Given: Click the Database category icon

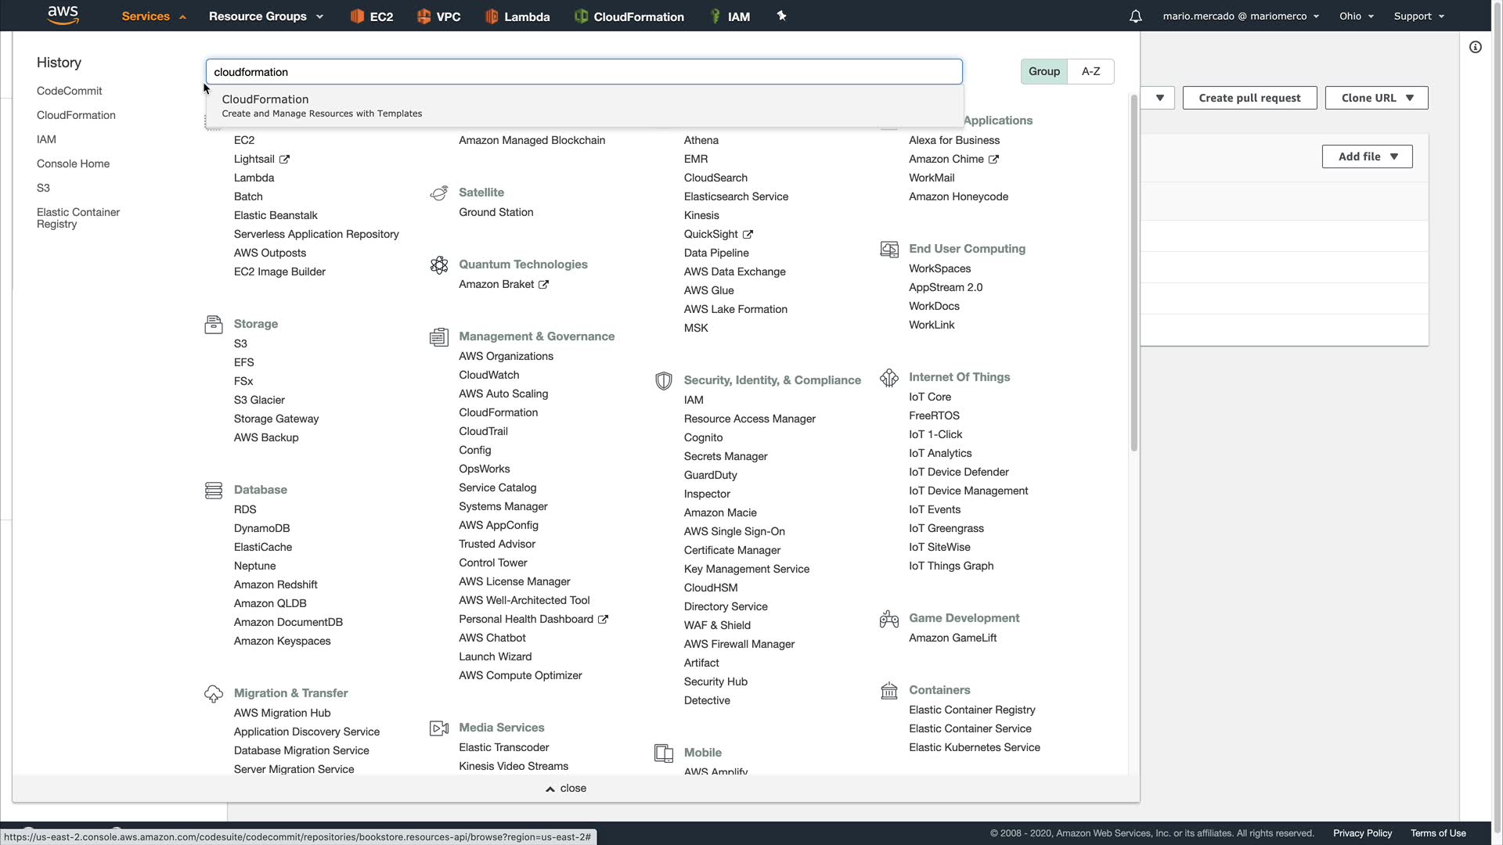Looking at the screenshot, I should pos(214,490).
